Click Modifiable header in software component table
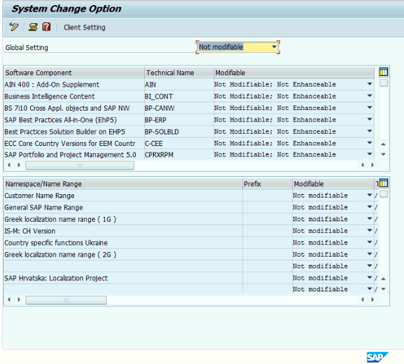 click(x=294, y=73)
